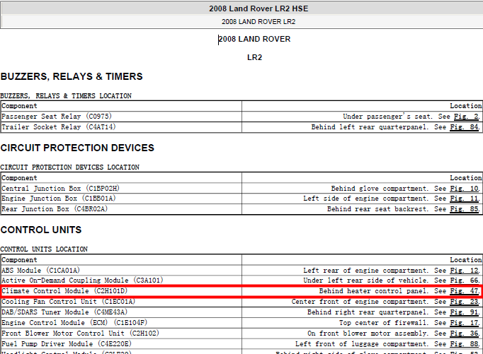The image size is (483, 354).
Task: Open Fig. 17 link for Engine Control Module
Action: [x=465, y=323]
